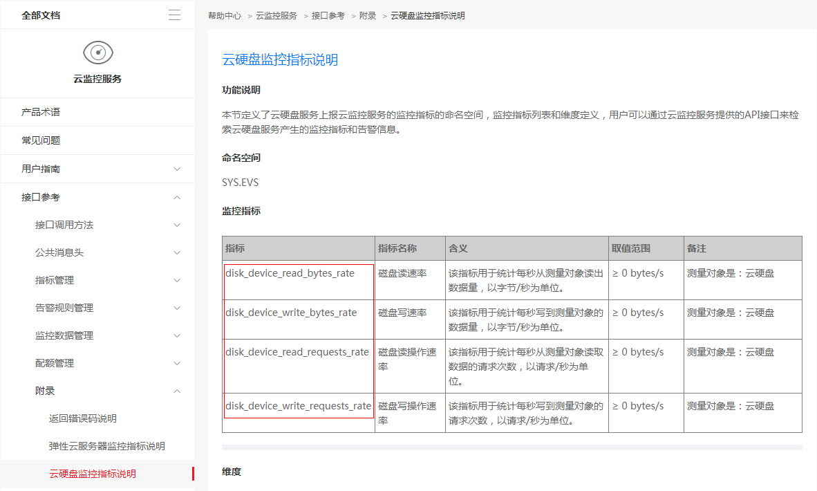Expand the 监控数据管理 chevron

tap(177, 335)
